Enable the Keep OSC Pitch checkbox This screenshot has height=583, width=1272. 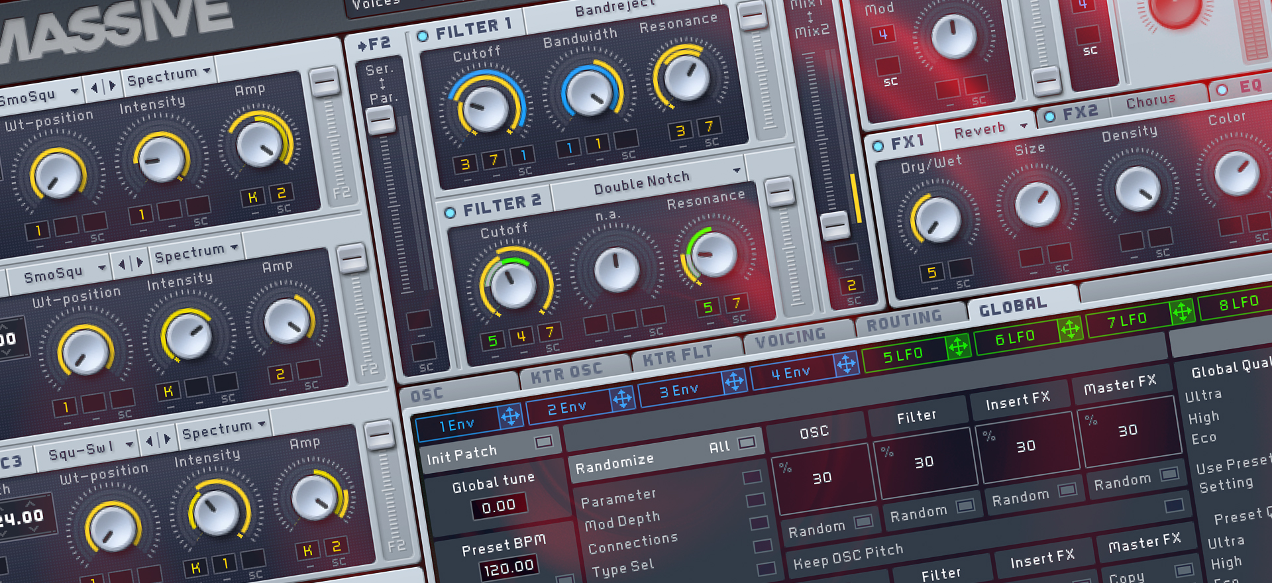coord(1174,506)
